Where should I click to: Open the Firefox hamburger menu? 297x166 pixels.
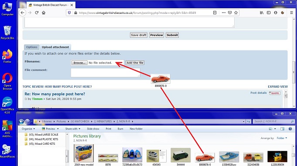291,13
